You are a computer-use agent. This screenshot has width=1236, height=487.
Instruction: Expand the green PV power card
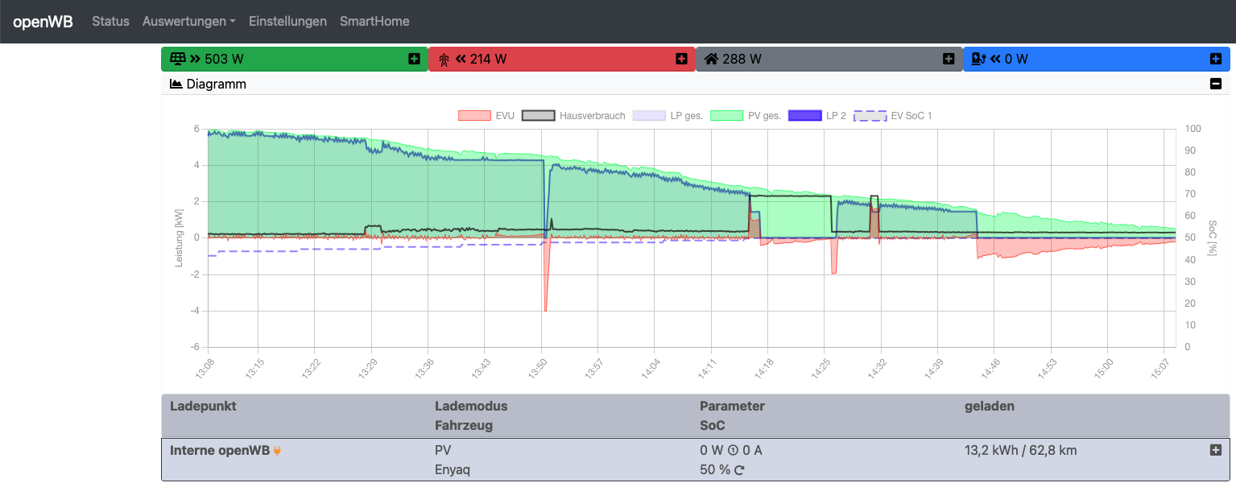click(414, 59)
